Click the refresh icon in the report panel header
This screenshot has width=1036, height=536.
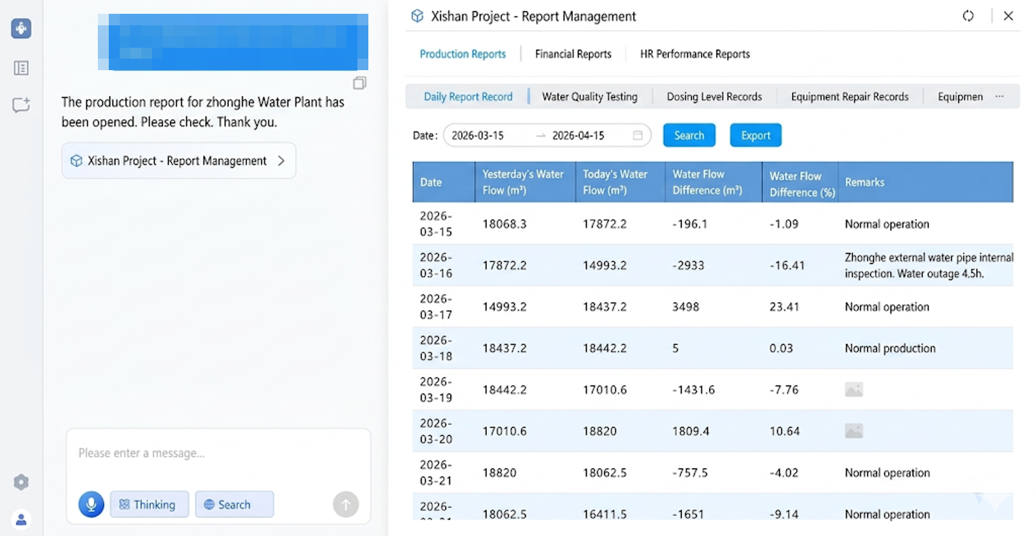tap(968, 16)
